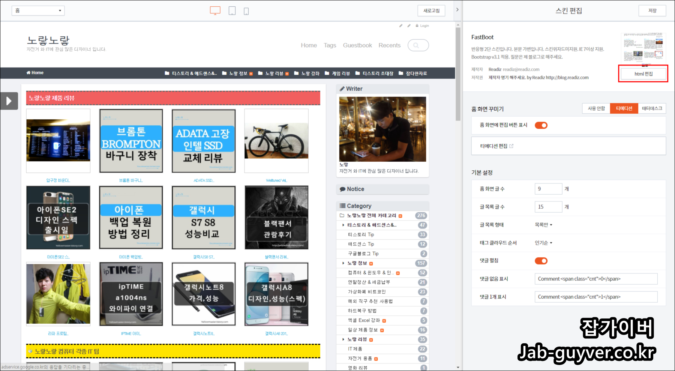The image size is (675, 371).
Task: Open the 글 목록 형태 dropdown
Action: click(544, 225)
